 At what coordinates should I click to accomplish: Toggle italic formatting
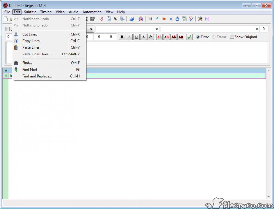[129, 37]
